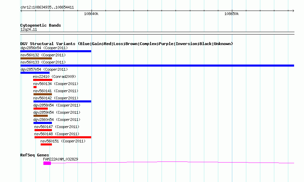Select the dgv2860n54 (Cooper2011) label
Screen dimensions: 304x182
pos(57,120)
